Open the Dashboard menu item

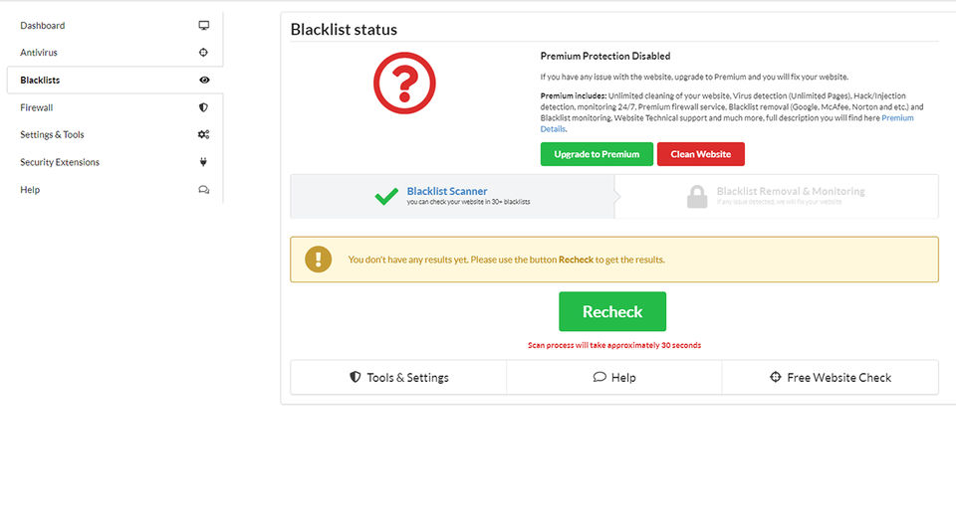[x=43, y=25]
